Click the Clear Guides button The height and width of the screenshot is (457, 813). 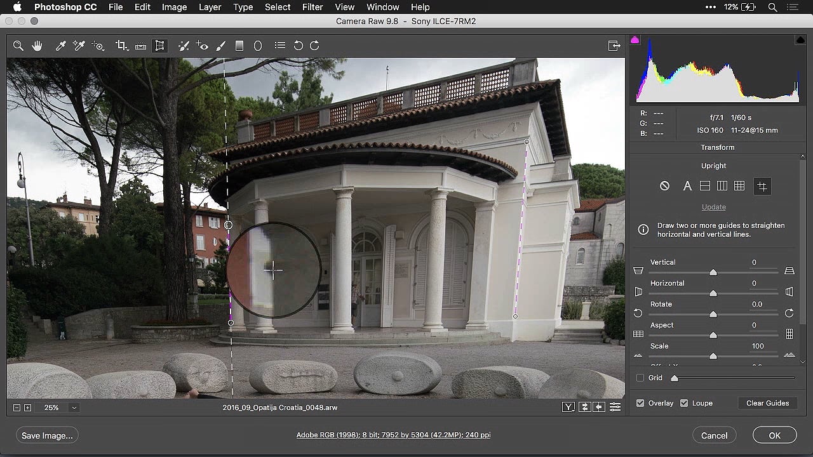(x=767, y=403)
